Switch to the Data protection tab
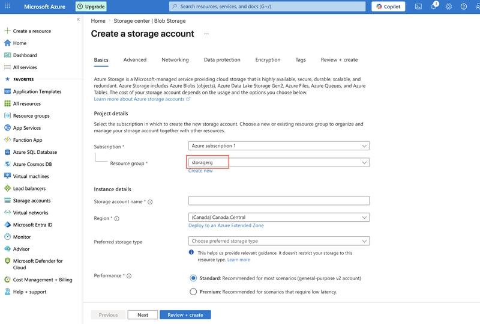Viewport: 480px width, 324px height. point(222,60)
